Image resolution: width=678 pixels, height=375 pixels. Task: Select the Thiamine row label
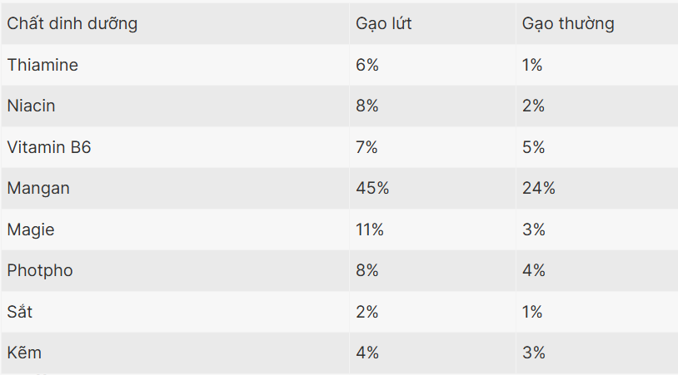point(42,65)
